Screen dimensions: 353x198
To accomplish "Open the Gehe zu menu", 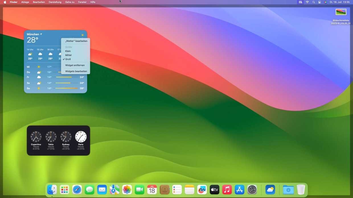I will tap(69, 2).
